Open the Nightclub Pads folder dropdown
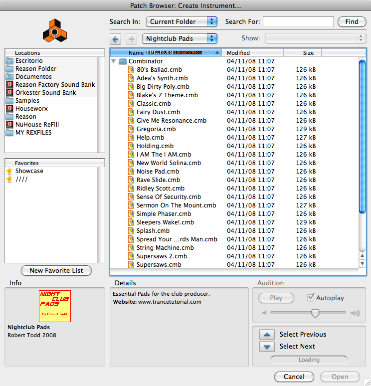371x386 pixels. (x=180, y=38)
